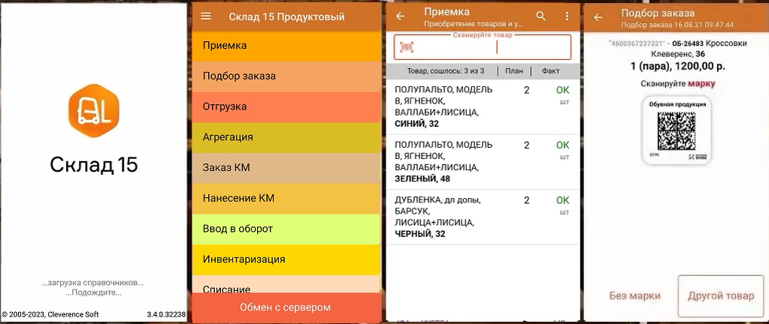The height and width of the screenshot is (324, 769).
Task: Tap the Другой товар button
Action: [x=721, y=295]
